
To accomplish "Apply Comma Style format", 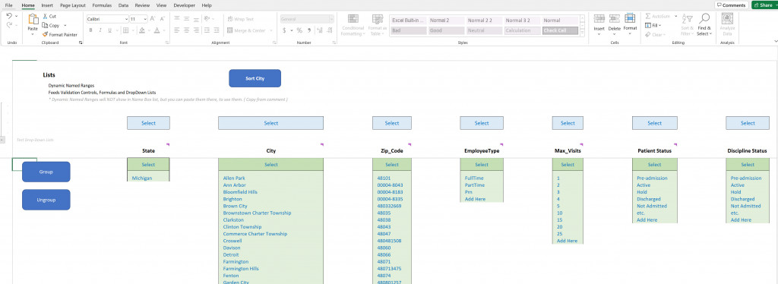I will [309, 30].
